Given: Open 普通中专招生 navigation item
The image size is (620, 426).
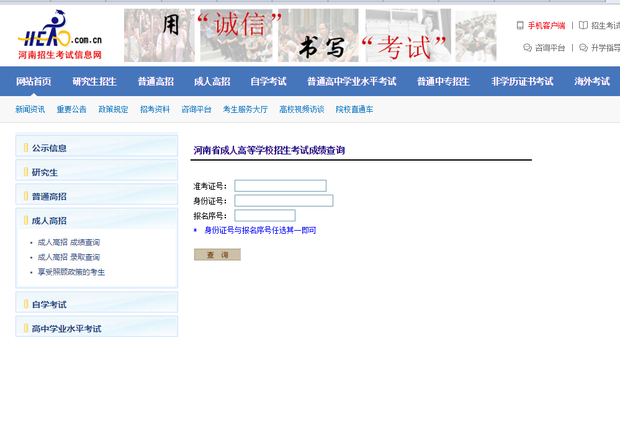Looking at the screenshot, I should 443,81.
